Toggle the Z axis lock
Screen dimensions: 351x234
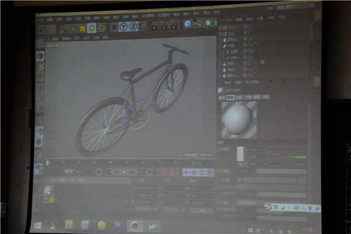133,26
